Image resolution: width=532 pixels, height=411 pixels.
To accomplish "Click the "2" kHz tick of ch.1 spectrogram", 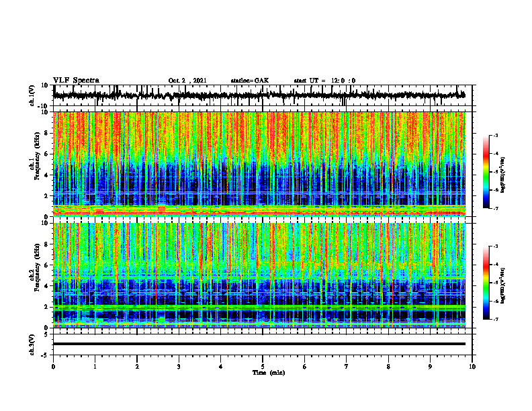I will tap(47, 196).
